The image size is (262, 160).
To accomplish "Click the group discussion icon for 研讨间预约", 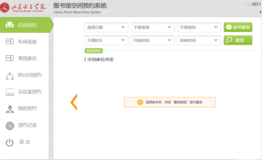I will [x=10, y=75].
